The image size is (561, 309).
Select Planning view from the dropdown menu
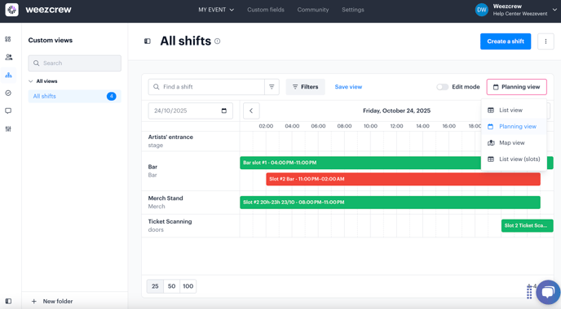514,127
